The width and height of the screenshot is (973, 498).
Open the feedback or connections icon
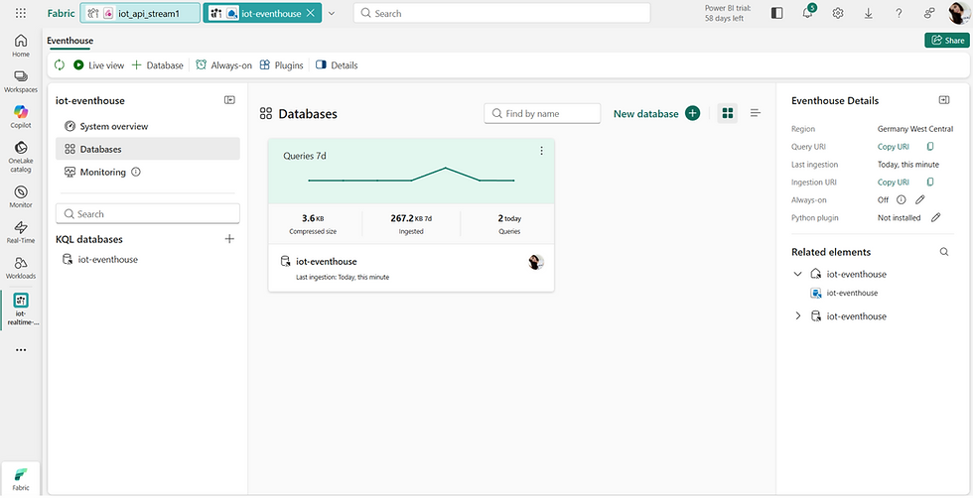[x=929, y=13]
